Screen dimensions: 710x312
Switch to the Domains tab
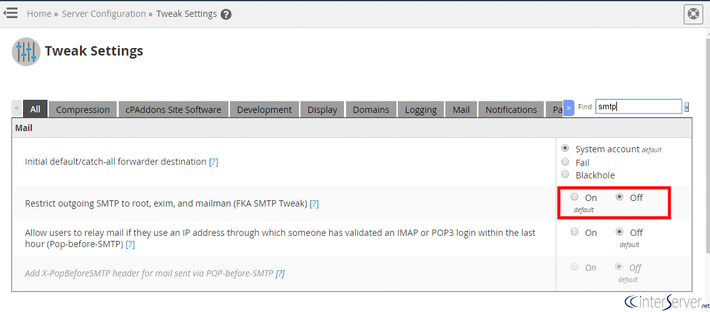tap(372, 109)
